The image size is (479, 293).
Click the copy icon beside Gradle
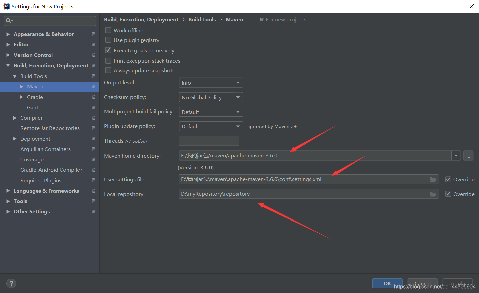(x=93, y=97)
